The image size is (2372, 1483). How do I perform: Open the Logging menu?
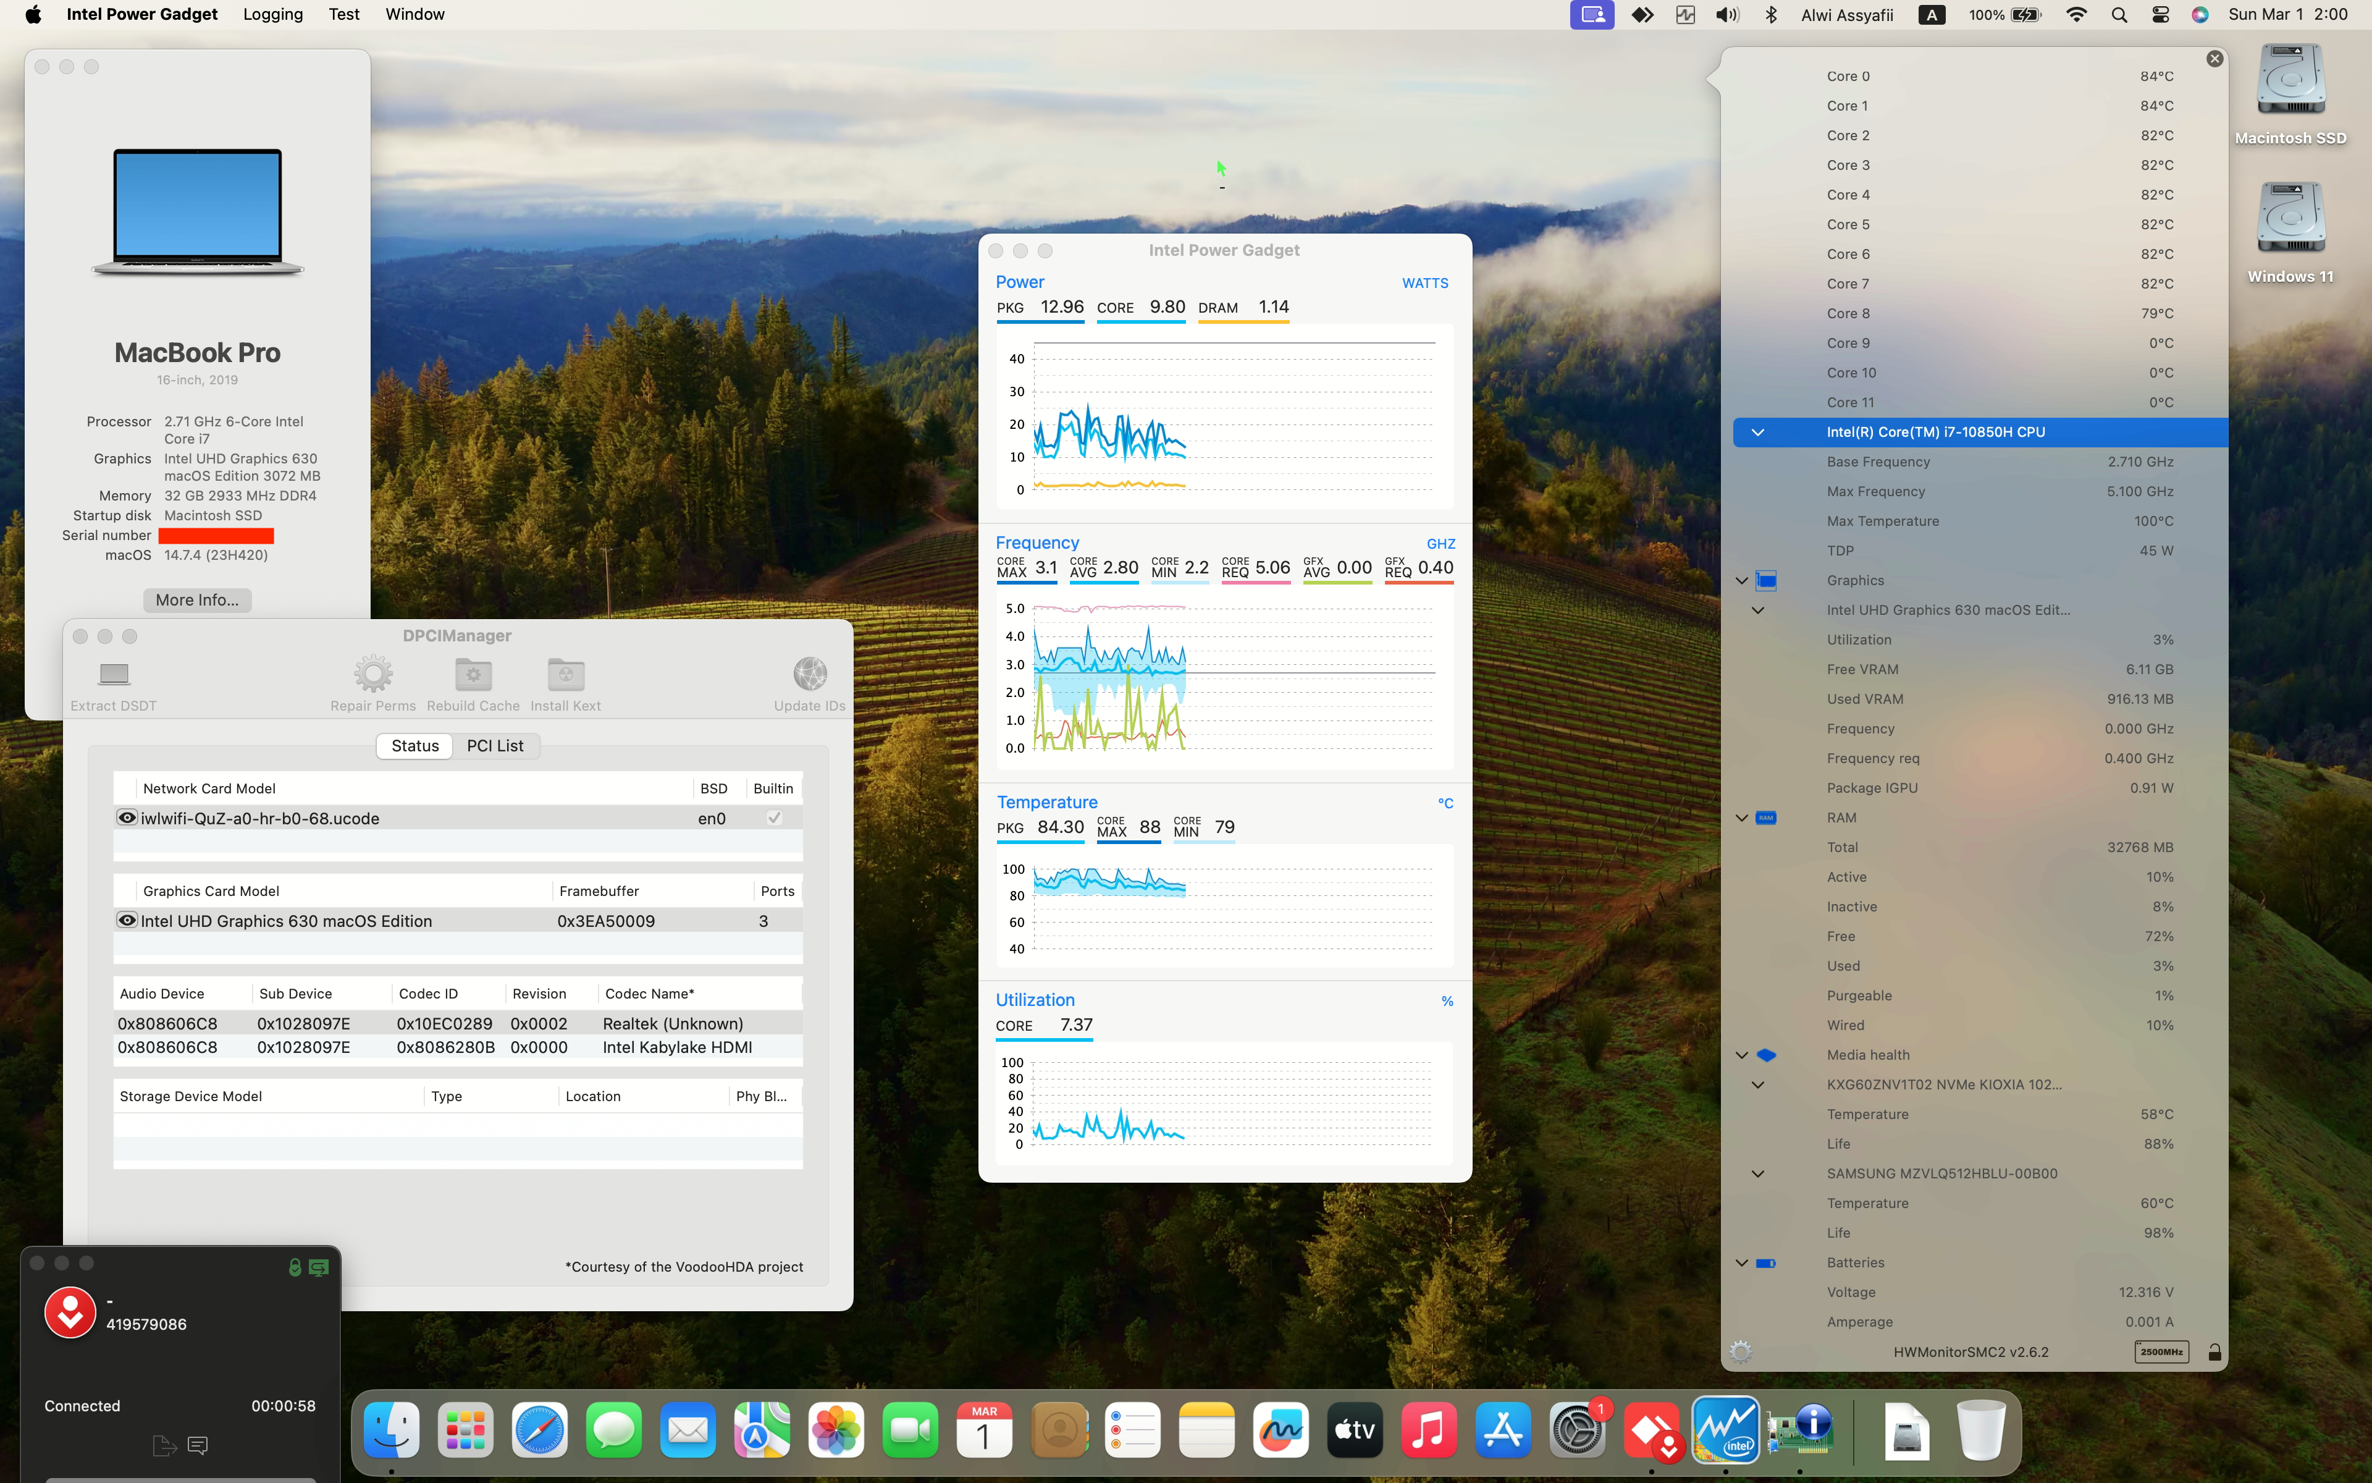pyautogui.click(x=272, y=15)
